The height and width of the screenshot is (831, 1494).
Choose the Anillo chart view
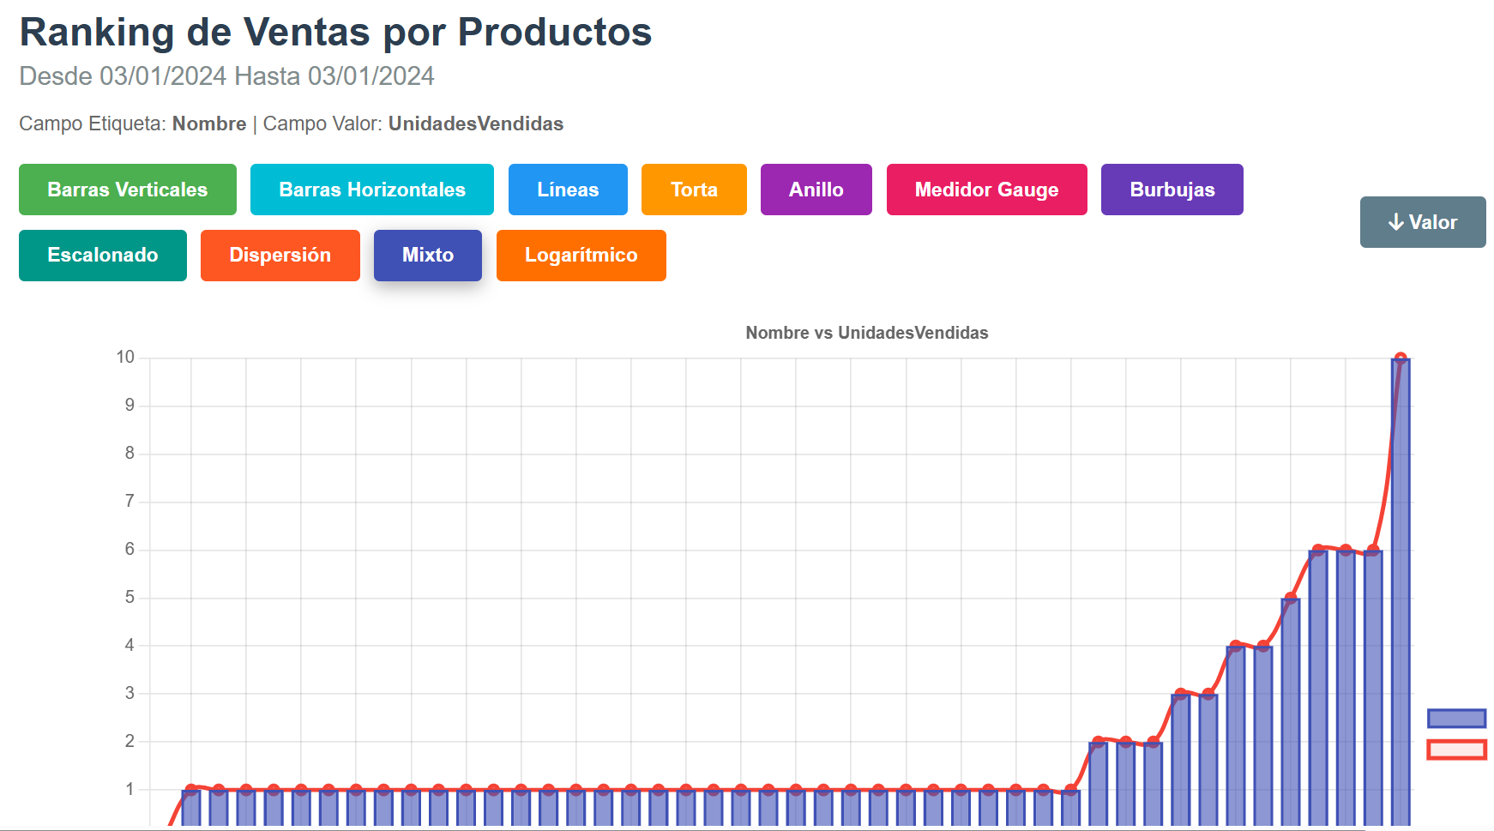tap(816, 190)
